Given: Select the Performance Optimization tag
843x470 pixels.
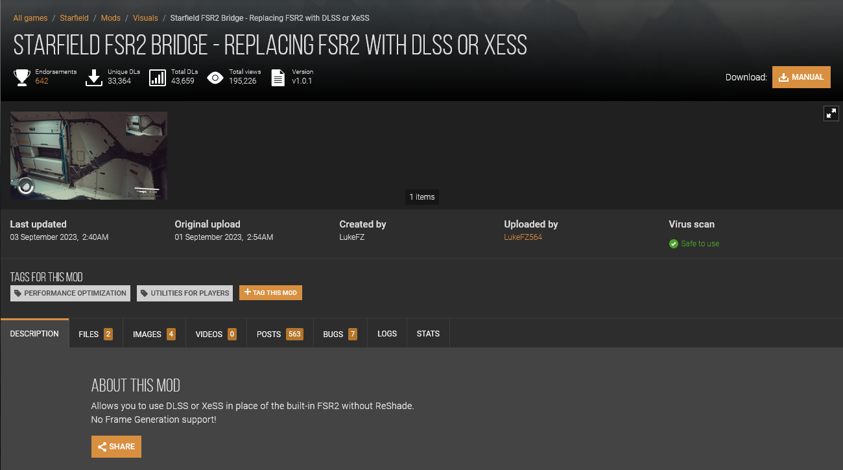Looking at the screenshot, I should (70, 293).
